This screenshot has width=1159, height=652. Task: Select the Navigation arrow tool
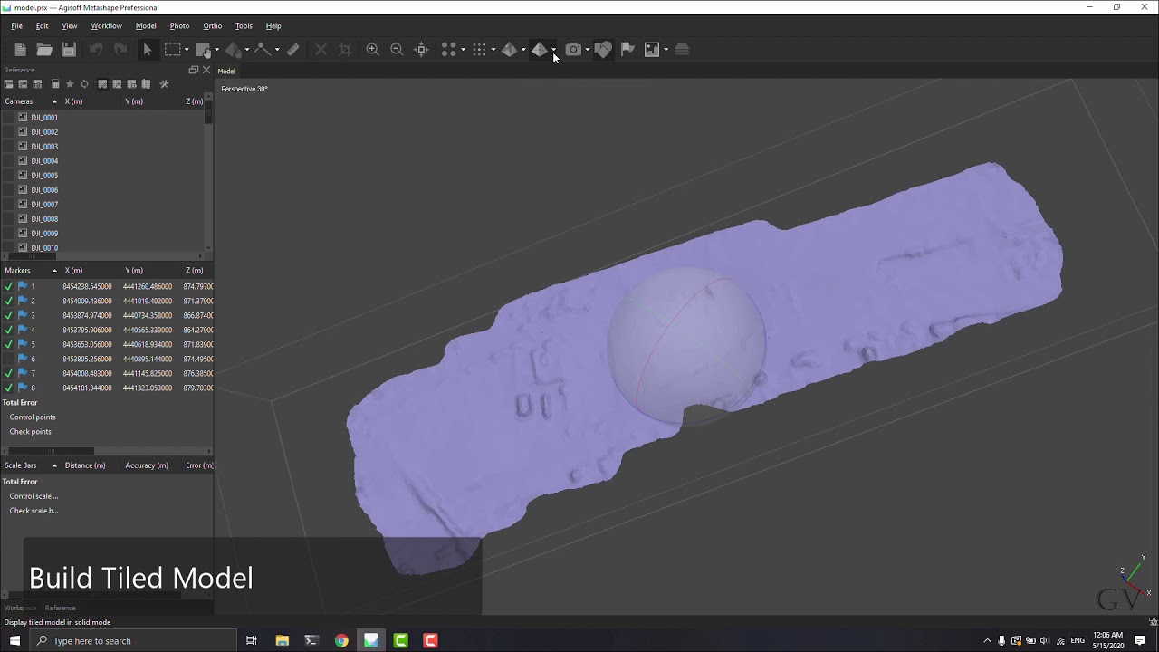pos(148,50)
